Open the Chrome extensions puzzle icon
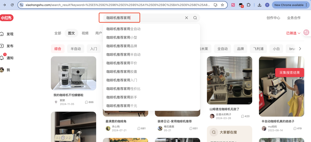 tap(249, 5)
